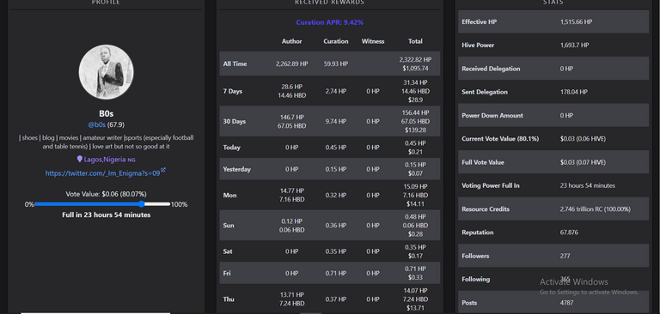Click the vote value slider handle
The height and width of the screenshot is (314, 660).
(142, 204)
